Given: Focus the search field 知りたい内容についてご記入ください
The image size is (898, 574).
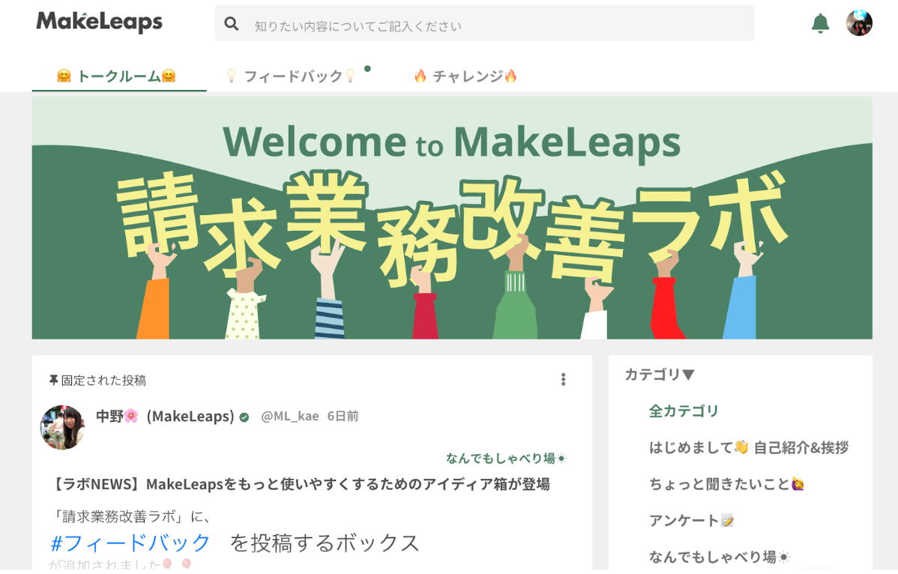Looking at the screenshot, I should click(x=484, y=23).
